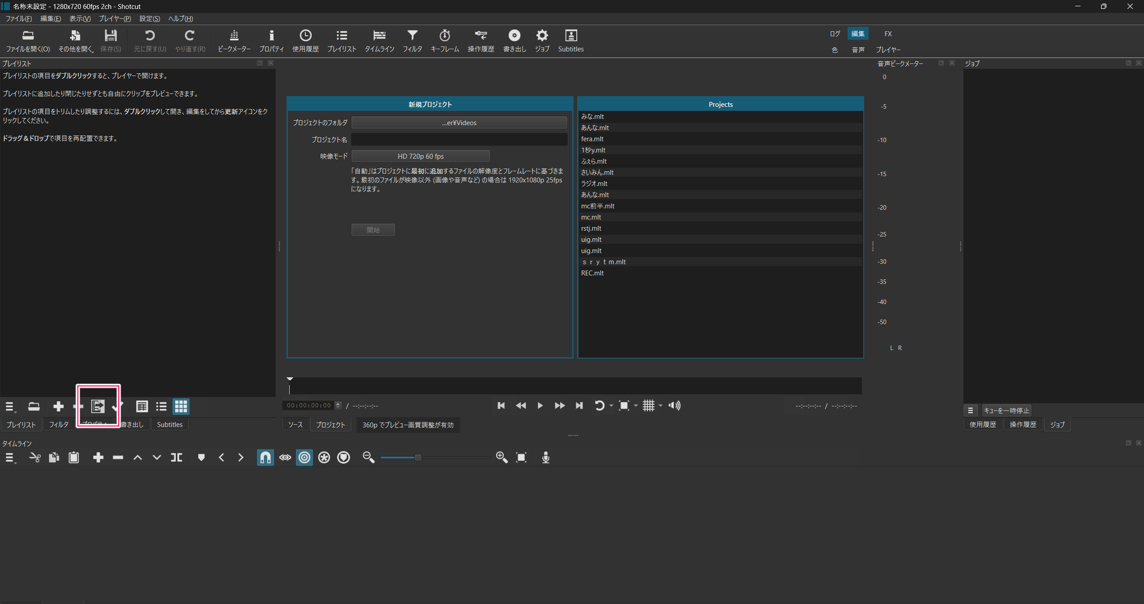Click the timeline zoom in magnifier

click(x=502, y=457)
